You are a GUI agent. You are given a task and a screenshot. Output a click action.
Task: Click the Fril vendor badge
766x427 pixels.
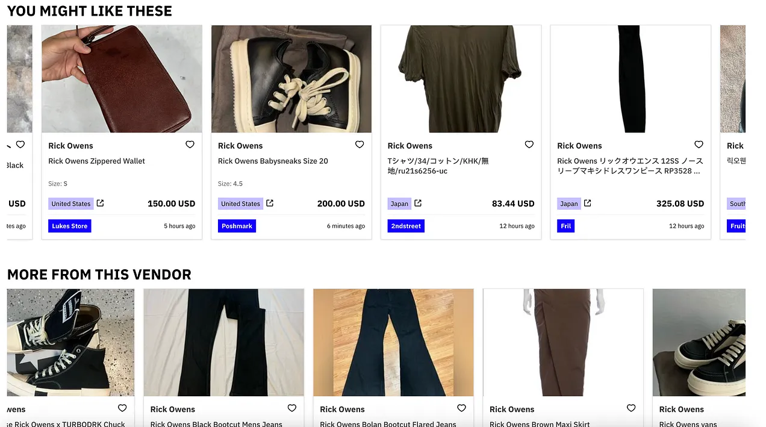(566, 226)
